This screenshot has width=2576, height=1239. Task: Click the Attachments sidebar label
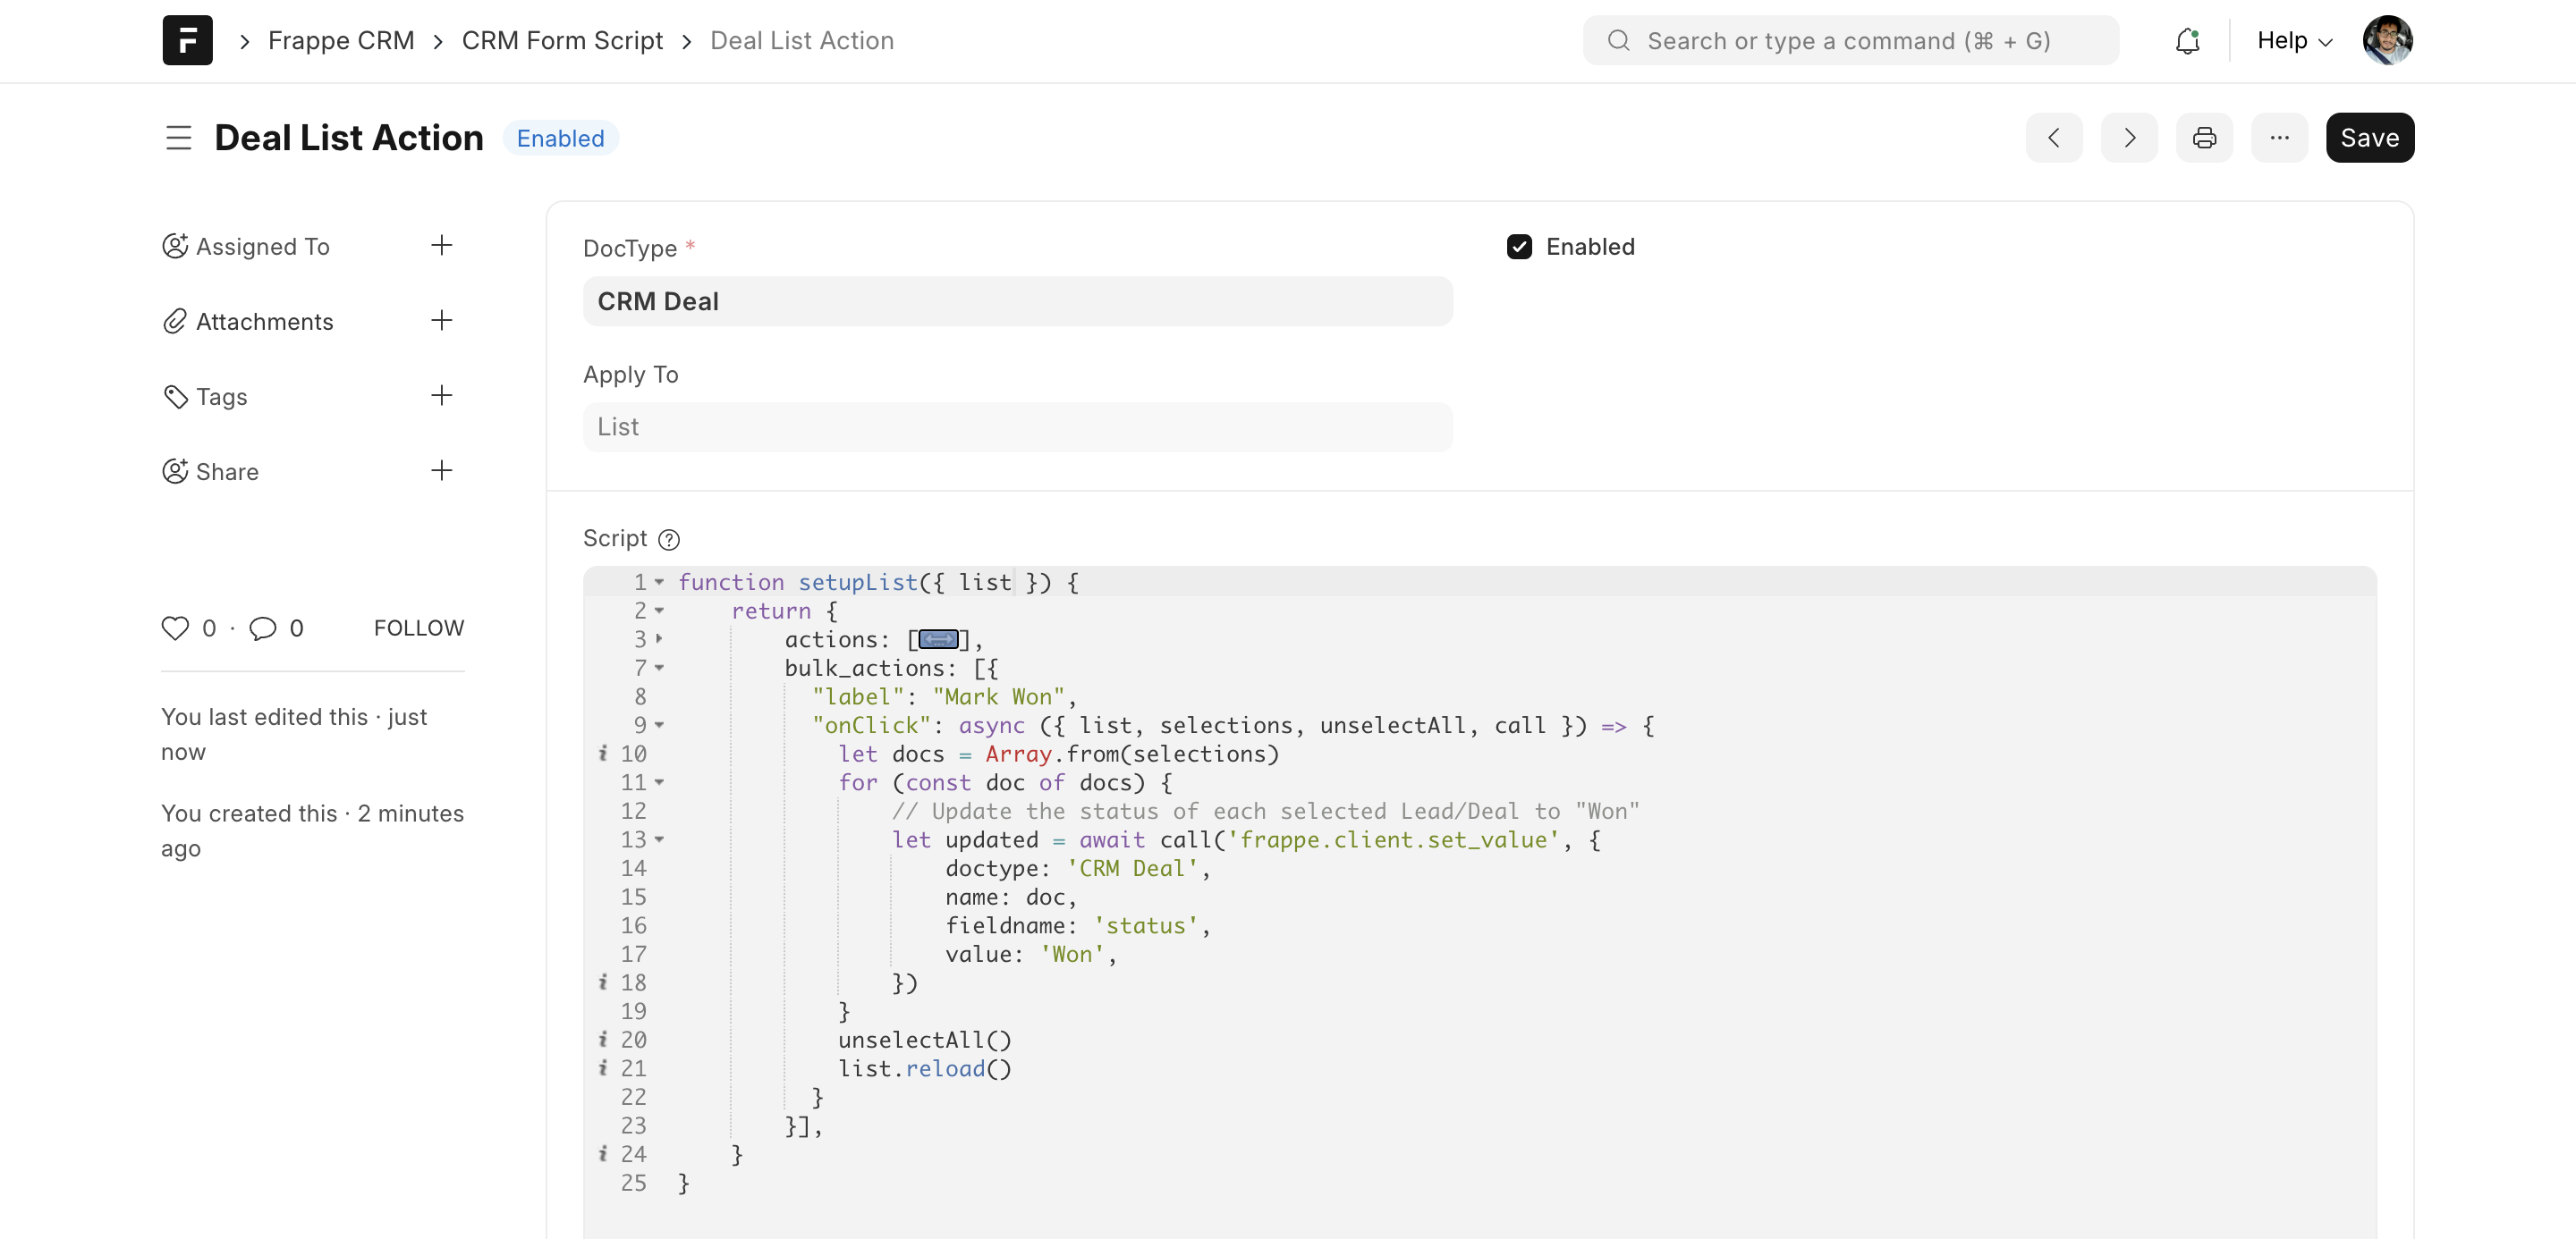(x=264, y=321)
